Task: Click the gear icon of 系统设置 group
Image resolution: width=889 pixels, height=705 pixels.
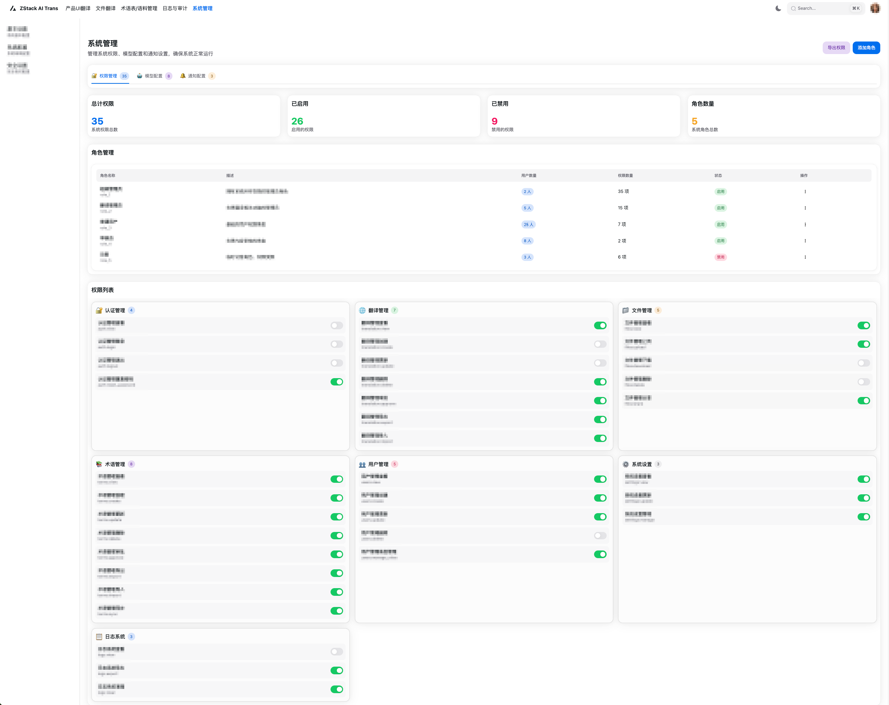Action: pos(625,464)
